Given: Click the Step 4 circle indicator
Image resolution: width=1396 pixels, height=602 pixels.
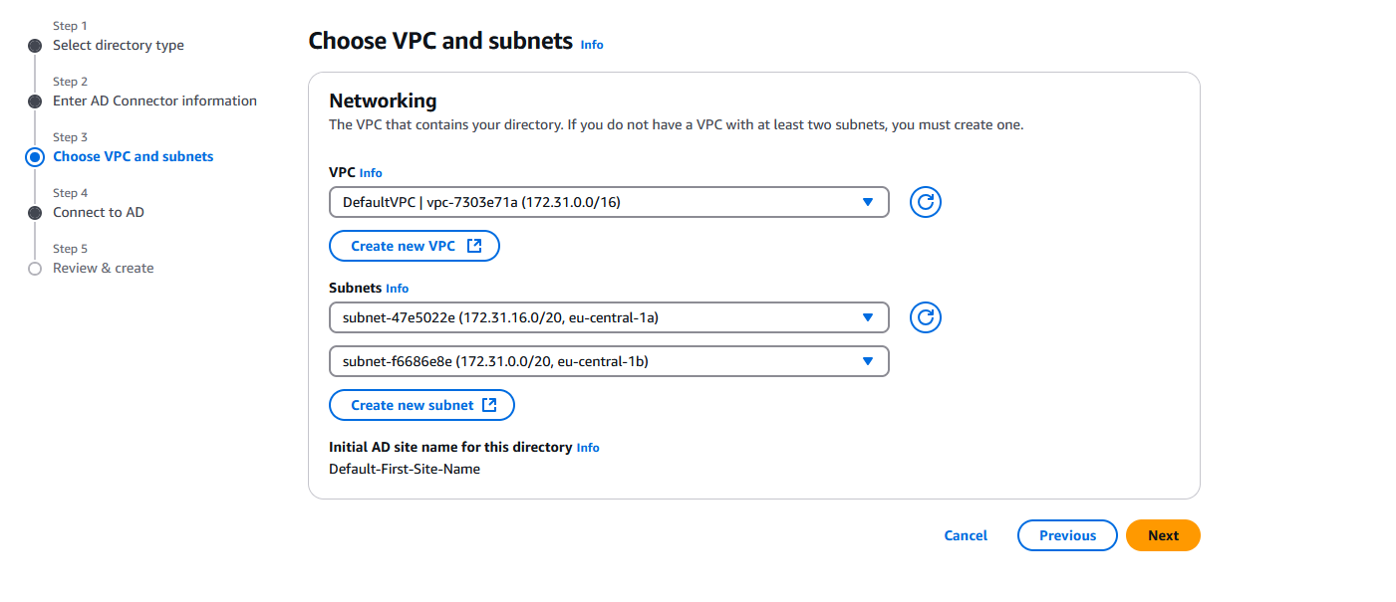Looking at the screenshot, I should (35, 213).
